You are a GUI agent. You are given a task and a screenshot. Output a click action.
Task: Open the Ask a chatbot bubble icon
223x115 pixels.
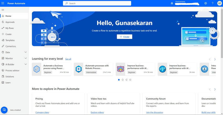(4, 110)
